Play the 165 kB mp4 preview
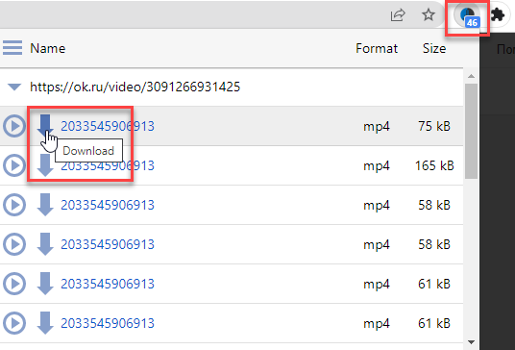Viewport: 515px width, 350px height. 14,165
